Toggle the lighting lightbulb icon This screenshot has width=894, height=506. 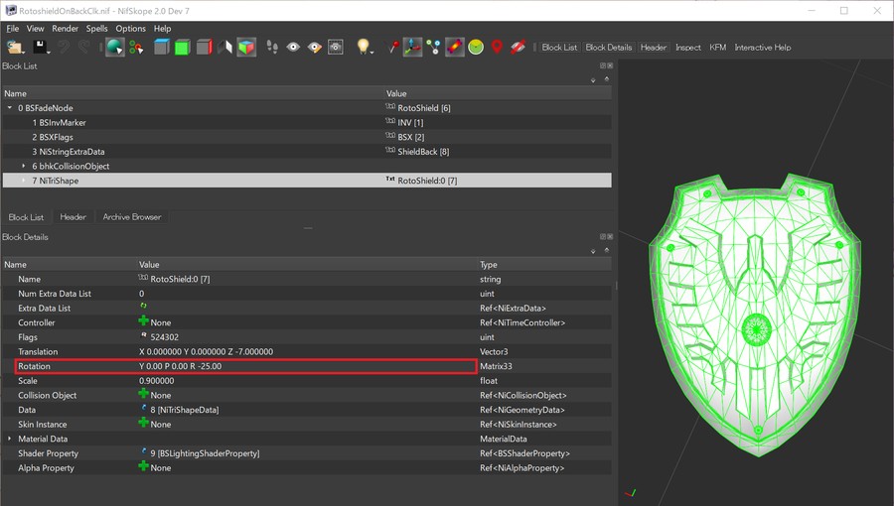click(x=364, y=47)
